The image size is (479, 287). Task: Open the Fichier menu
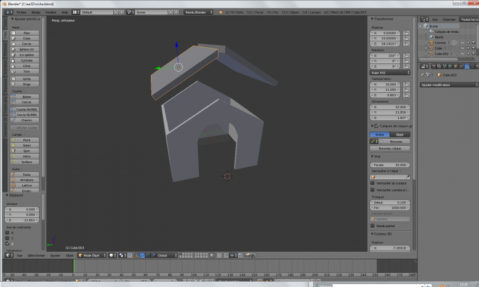pos(21,12)
